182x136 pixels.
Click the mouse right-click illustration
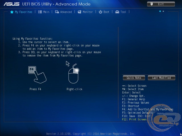click(73, 73)
